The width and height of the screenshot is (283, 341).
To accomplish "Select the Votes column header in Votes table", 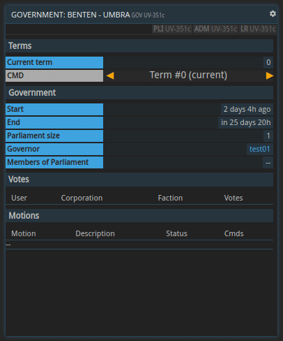I will (234, 198).
